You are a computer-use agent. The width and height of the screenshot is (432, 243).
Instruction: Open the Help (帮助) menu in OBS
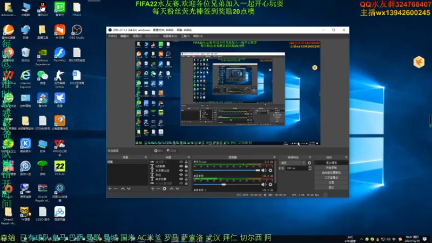pyautogui.click(x=198, y=36)
